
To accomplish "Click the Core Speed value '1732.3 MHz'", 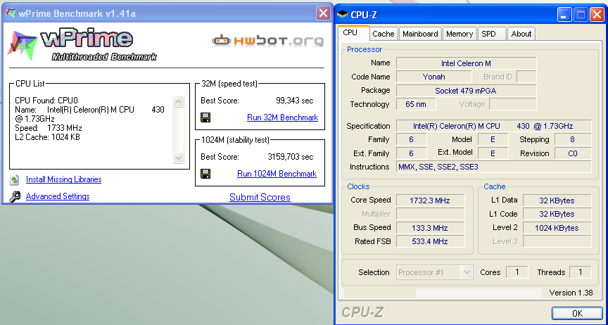I will click(430, 200).
